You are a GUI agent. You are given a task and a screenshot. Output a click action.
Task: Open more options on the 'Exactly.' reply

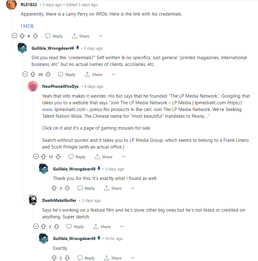tap(133, 258)
